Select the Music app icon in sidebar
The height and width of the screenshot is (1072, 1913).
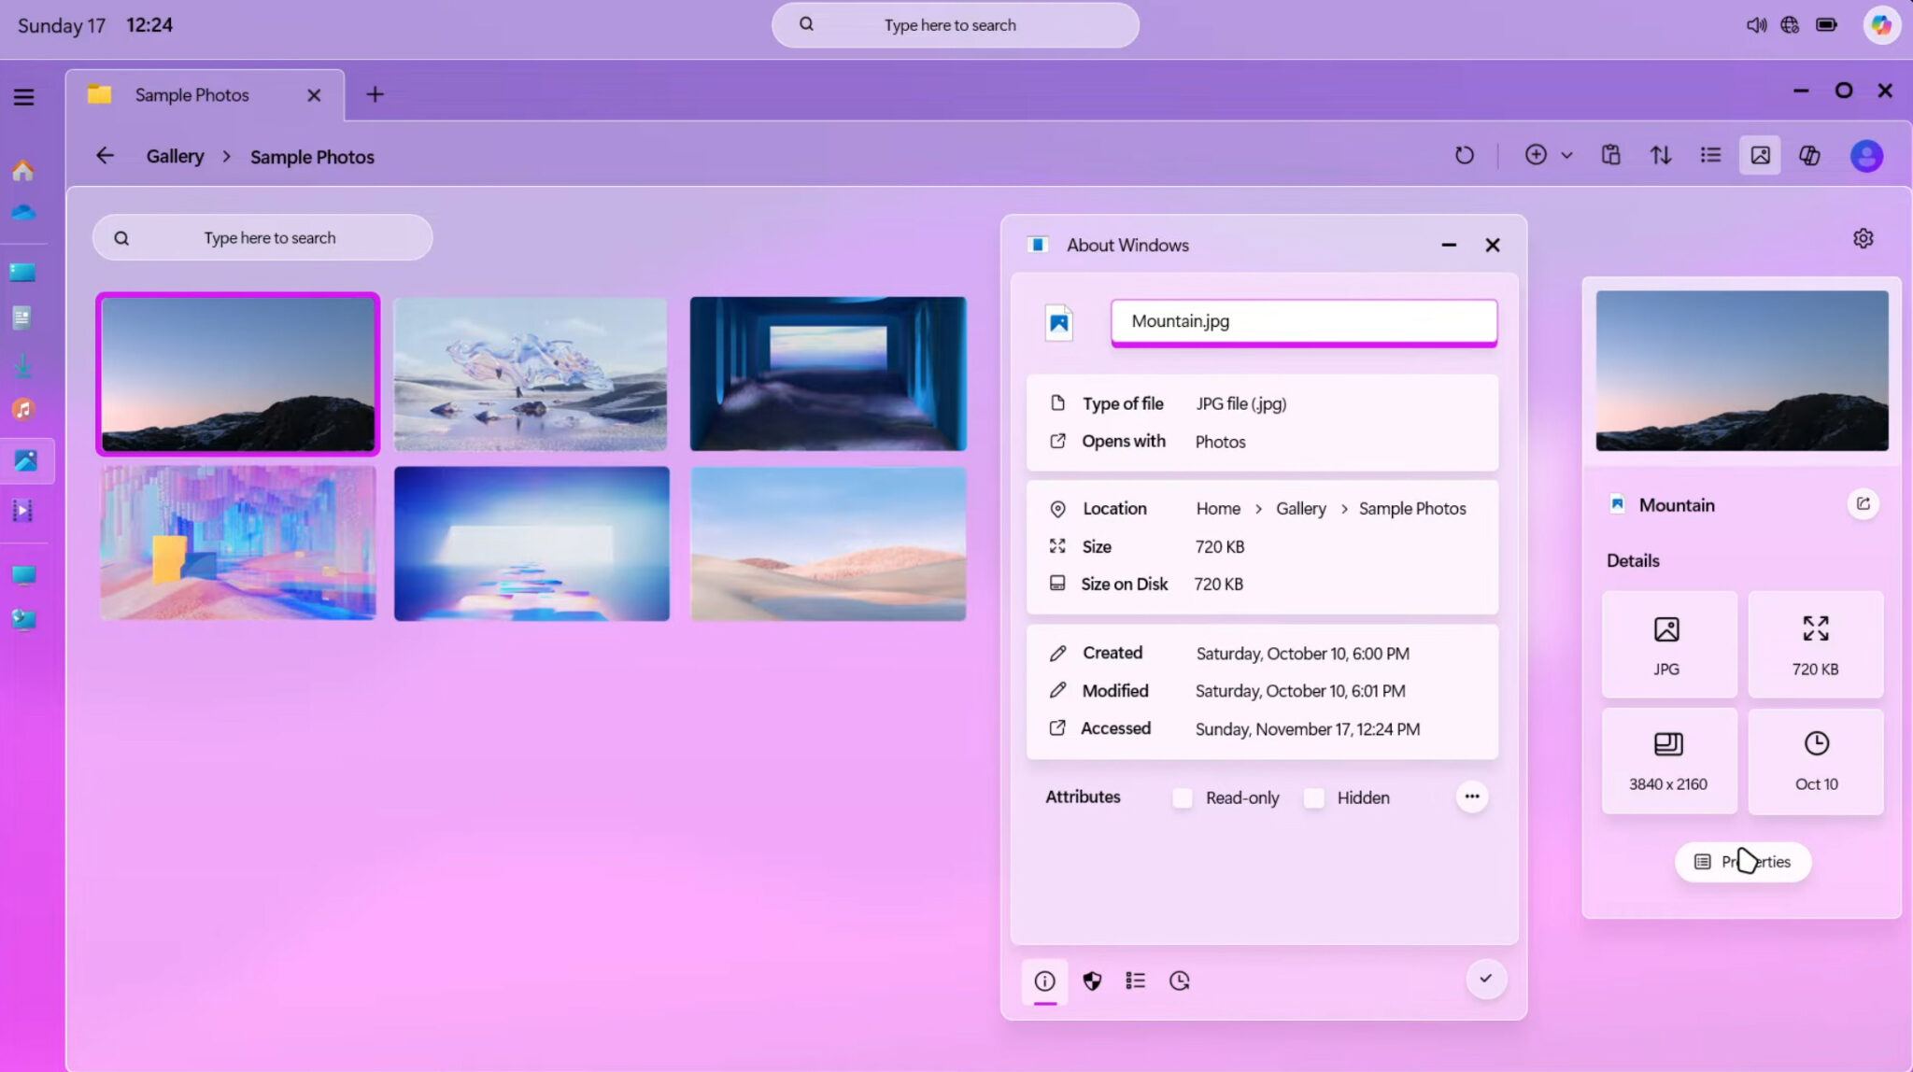(x=22, y=409)
